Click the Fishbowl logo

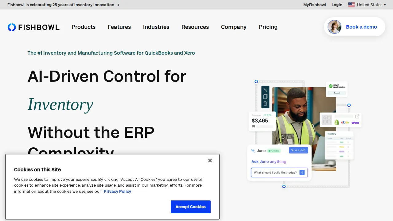(x=33, y=27)
